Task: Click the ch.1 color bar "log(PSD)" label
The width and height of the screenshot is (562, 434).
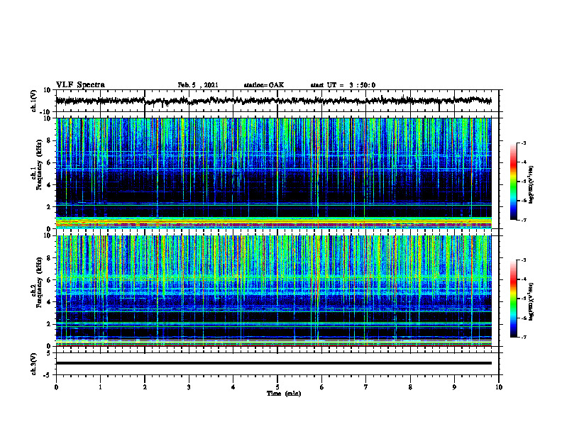Action: pos(531,184)
